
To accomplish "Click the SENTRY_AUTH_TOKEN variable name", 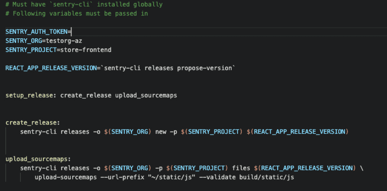I will [36, 32].
